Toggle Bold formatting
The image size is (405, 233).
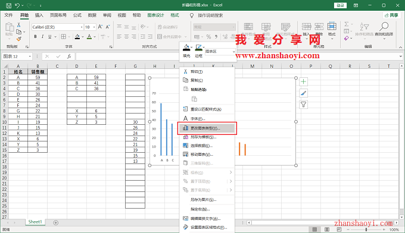pos(35,37)
